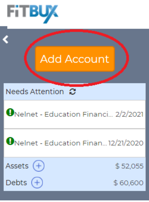Click the gray FiT lettering in logo
Viewport: 149px width, 202px height.
(x=18, y=11)
